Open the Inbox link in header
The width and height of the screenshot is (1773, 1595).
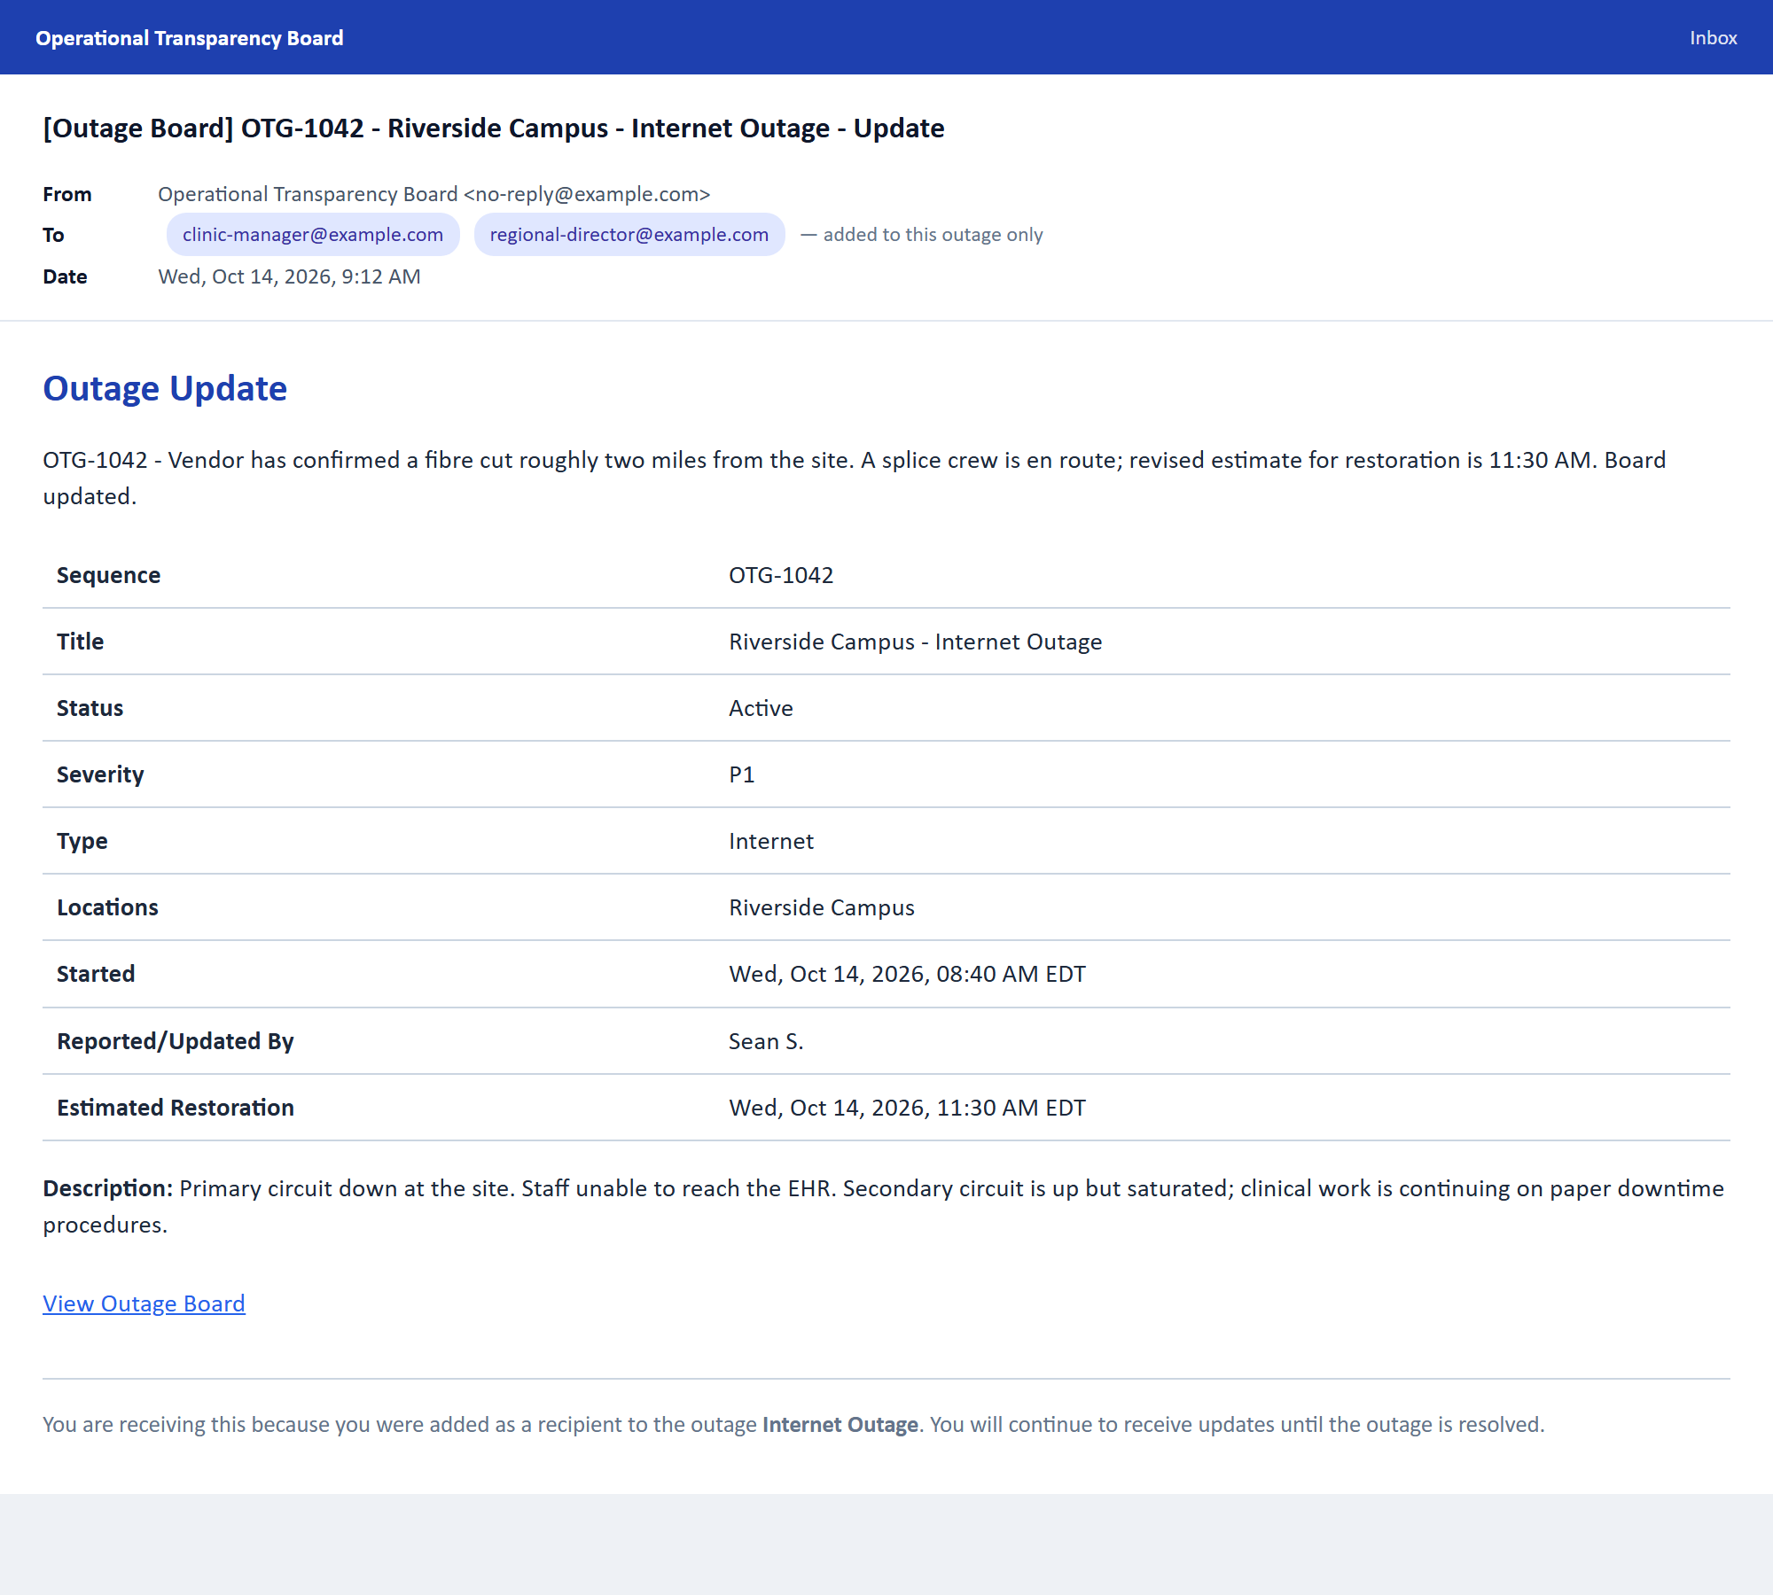1713,38
